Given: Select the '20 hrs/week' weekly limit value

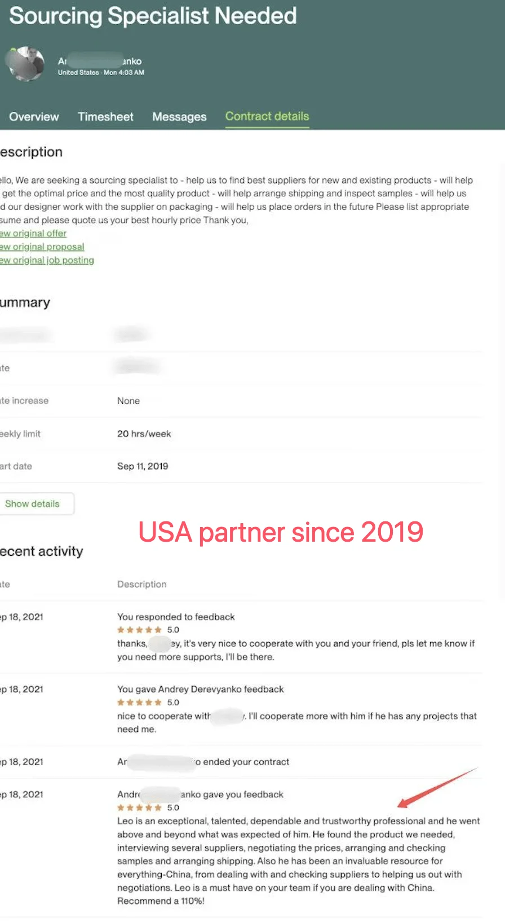Looking at the screenshot, I should [144, 434].
